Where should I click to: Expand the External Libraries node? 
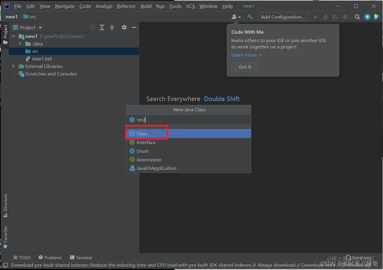(x=13, y=66)
